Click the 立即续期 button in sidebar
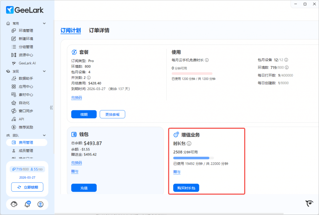319x215 pixels. [27, 187]
